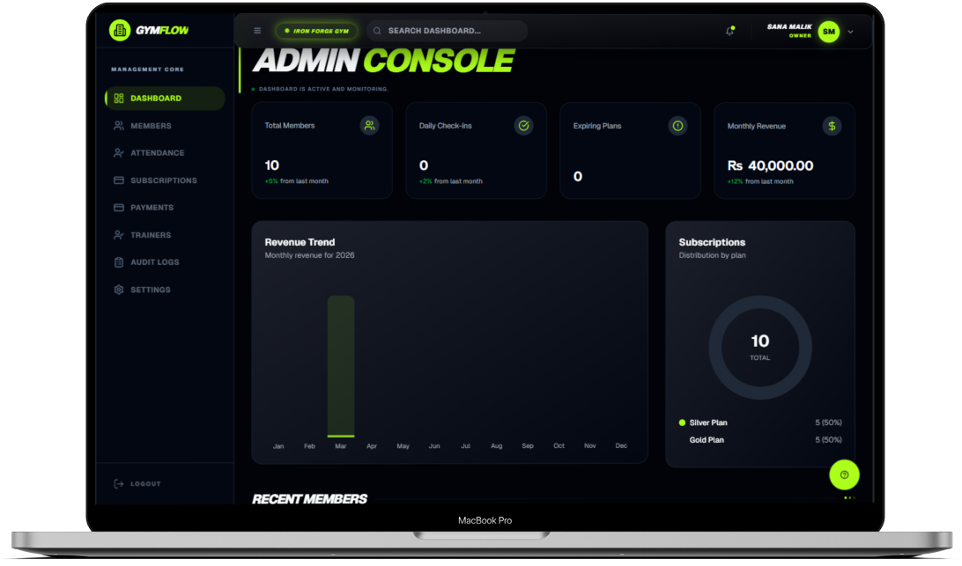This screenshot has width=962, height=566.
Task: Click the SM user avatar
Action: point(828,32)
